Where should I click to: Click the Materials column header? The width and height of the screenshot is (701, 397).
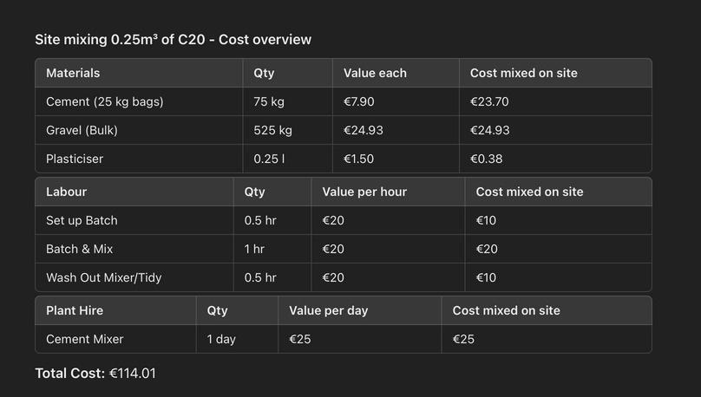(x=73, y=73)
